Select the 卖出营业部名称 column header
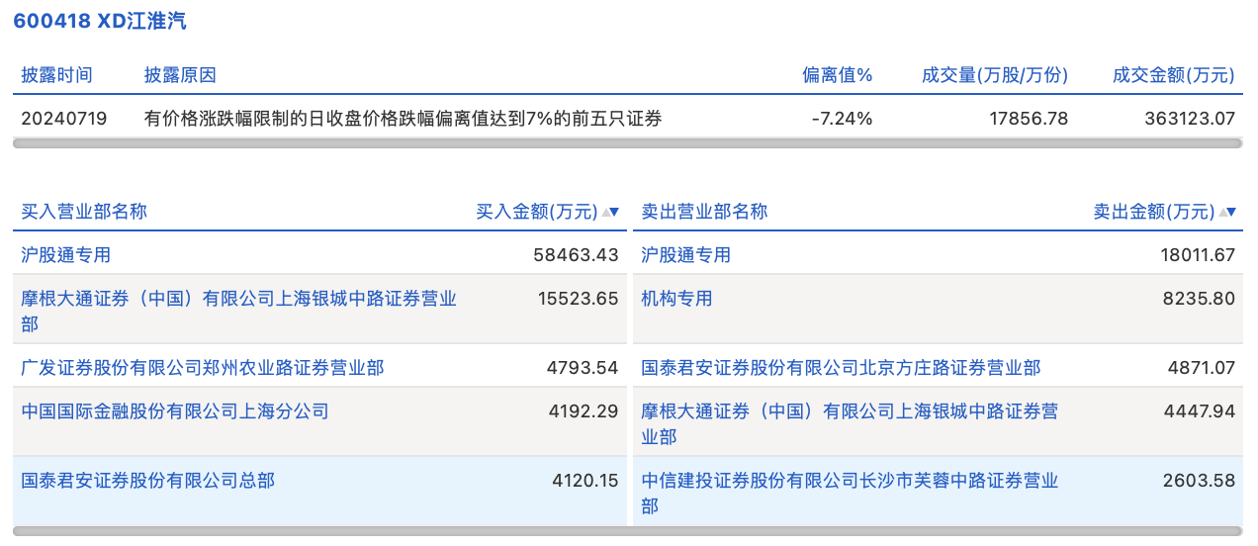This screenshot has width=1258, height=546. [704, 212]
